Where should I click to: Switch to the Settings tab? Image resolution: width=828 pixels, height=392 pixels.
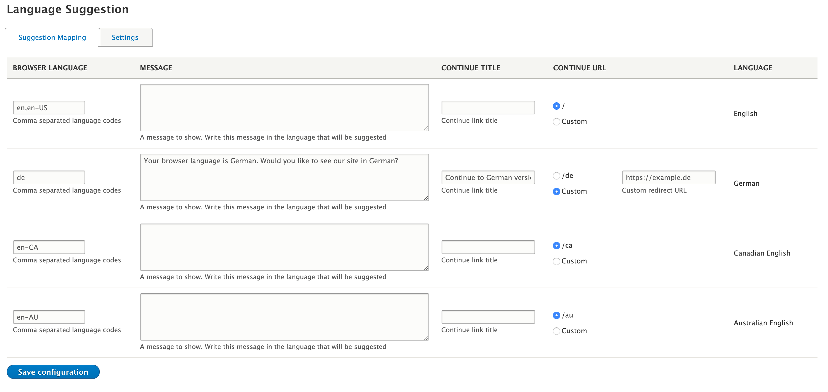pos(125,37)
